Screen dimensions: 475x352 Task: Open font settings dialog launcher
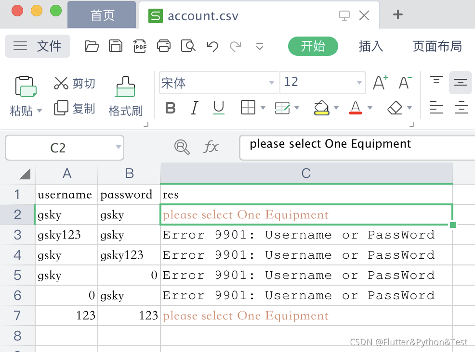pyautogui.click(x=412, y=124)
